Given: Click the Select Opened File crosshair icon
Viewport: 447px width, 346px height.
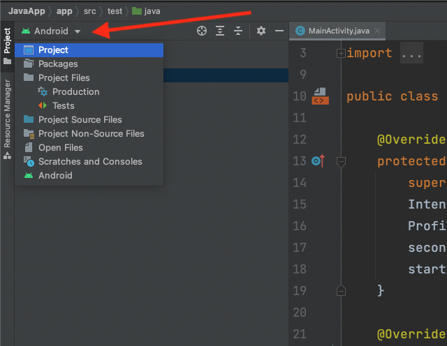Looking at the screenshot, I should tap(202, 31).
